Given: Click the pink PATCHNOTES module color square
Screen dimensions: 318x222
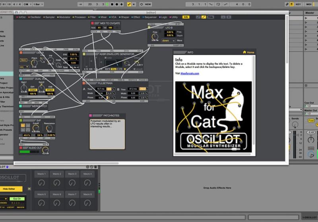Looking at the screenshot, I should (91, 115).
